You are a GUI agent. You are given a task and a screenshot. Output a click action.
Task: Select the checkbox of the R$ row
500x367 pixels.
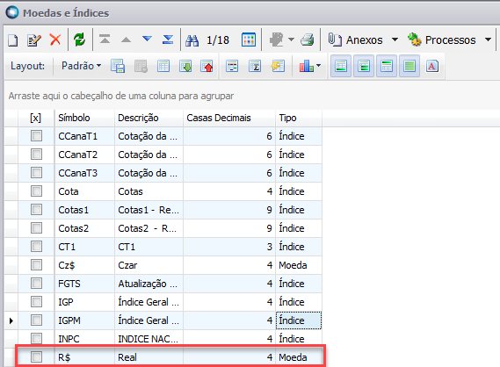click(x=36, y=356)
